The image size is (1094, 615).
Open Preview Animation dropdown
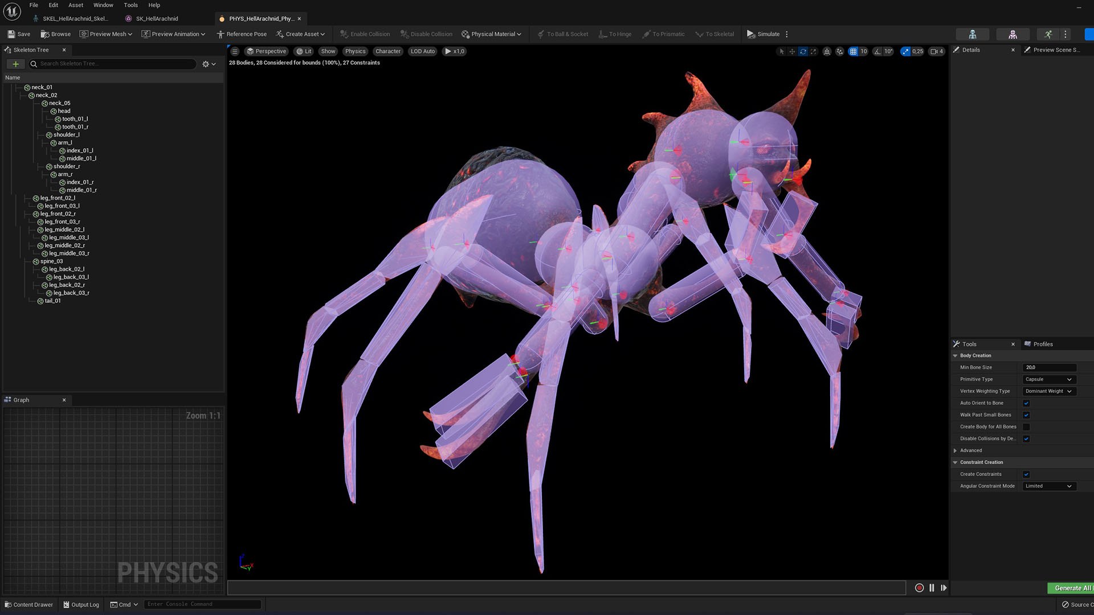tap(173, 34)
